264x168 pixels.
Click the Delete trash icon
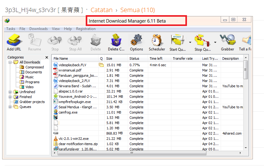click(96, 41)
